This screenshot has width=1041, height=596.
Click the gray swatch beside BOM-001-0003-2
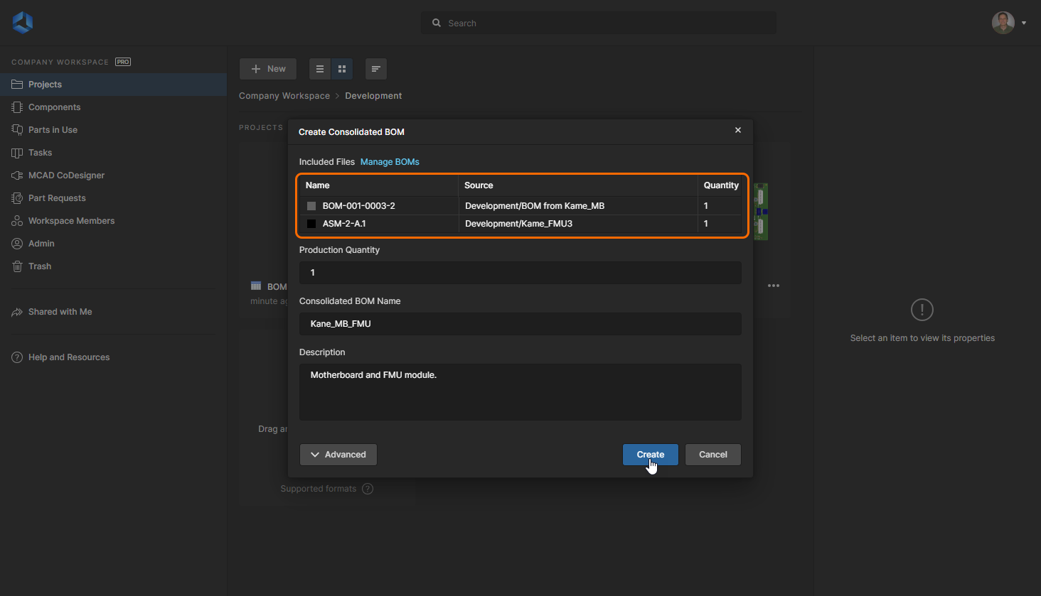(x=311, y=206)
